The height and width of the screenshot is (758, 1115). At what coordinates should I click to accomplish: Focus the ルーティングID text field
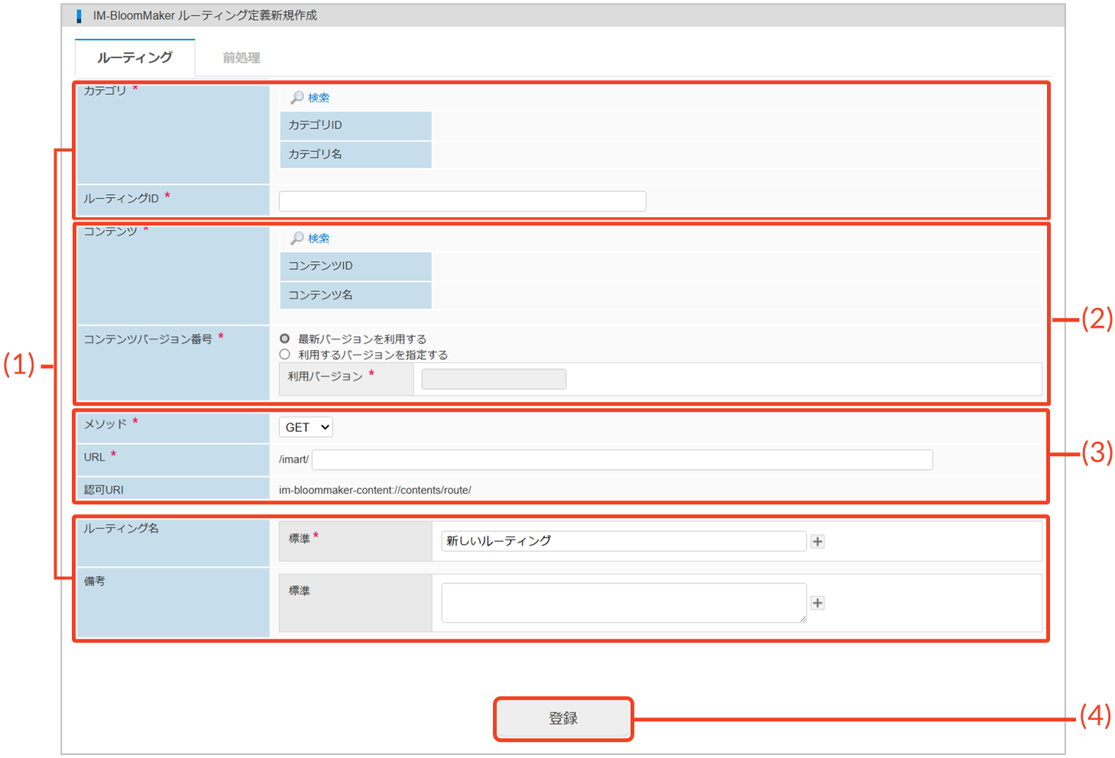(462, 201)
